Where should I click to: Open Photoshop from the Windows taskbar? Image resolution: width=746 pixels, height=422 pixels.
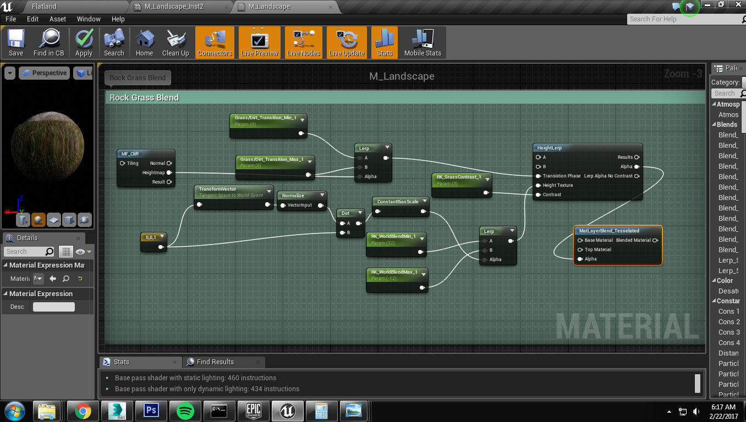tap(150, 411)
